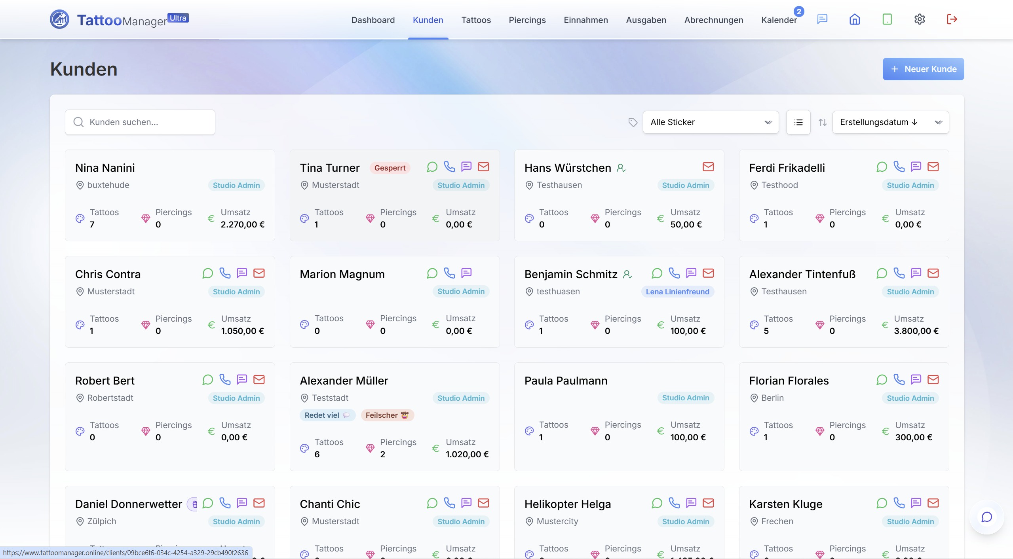This screenshot has width=1013, height=559.
Task: Click the verified user icon beside Hans Würstchen
Action: 621,168
